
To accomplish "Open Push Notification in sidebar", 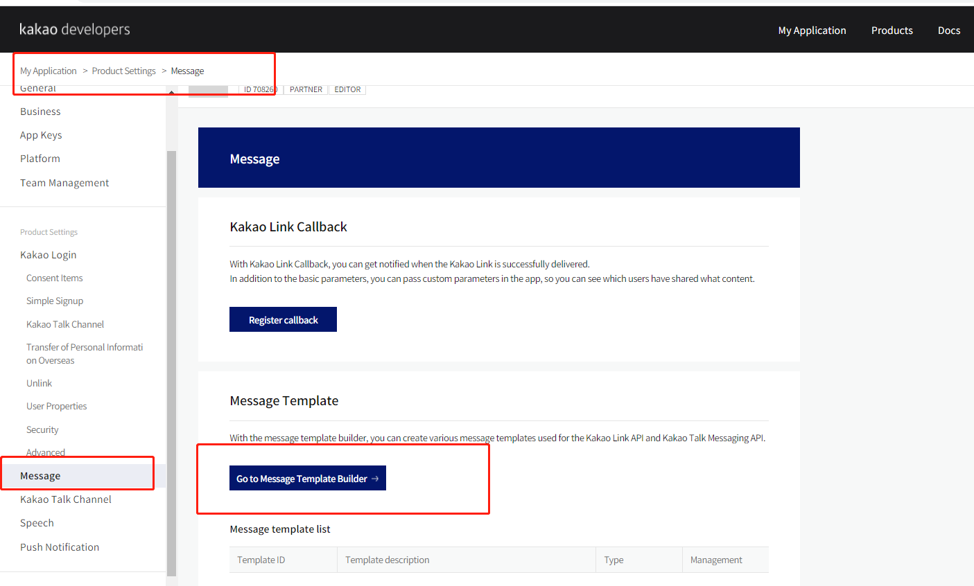I will click(60, 547).
